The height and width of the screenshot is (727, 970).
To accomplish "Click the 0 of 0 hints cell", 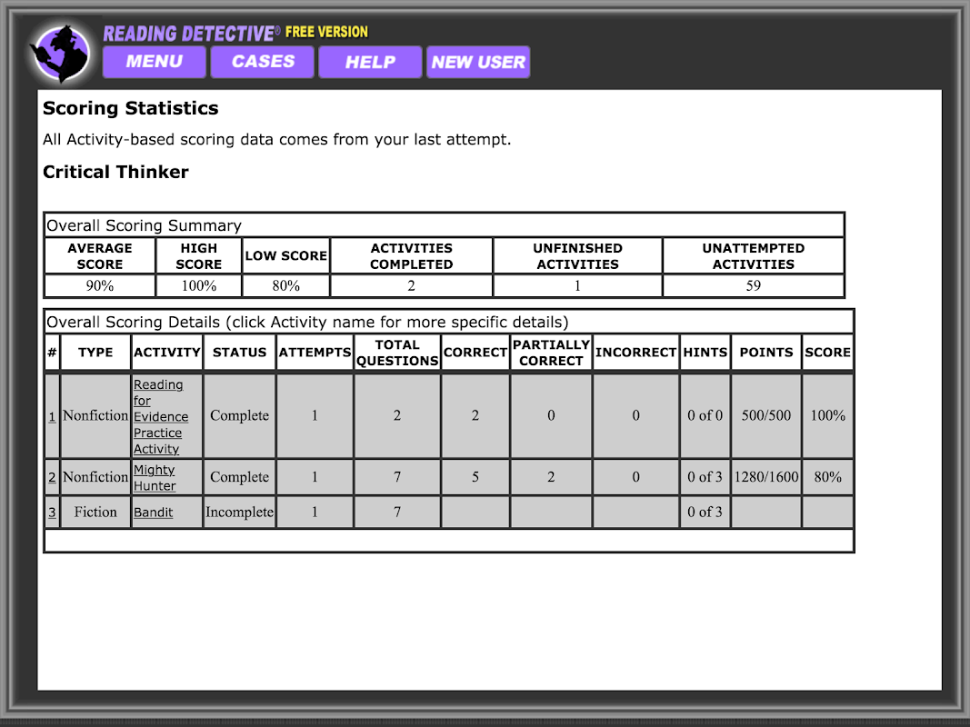I will click(x=705, y=415).
